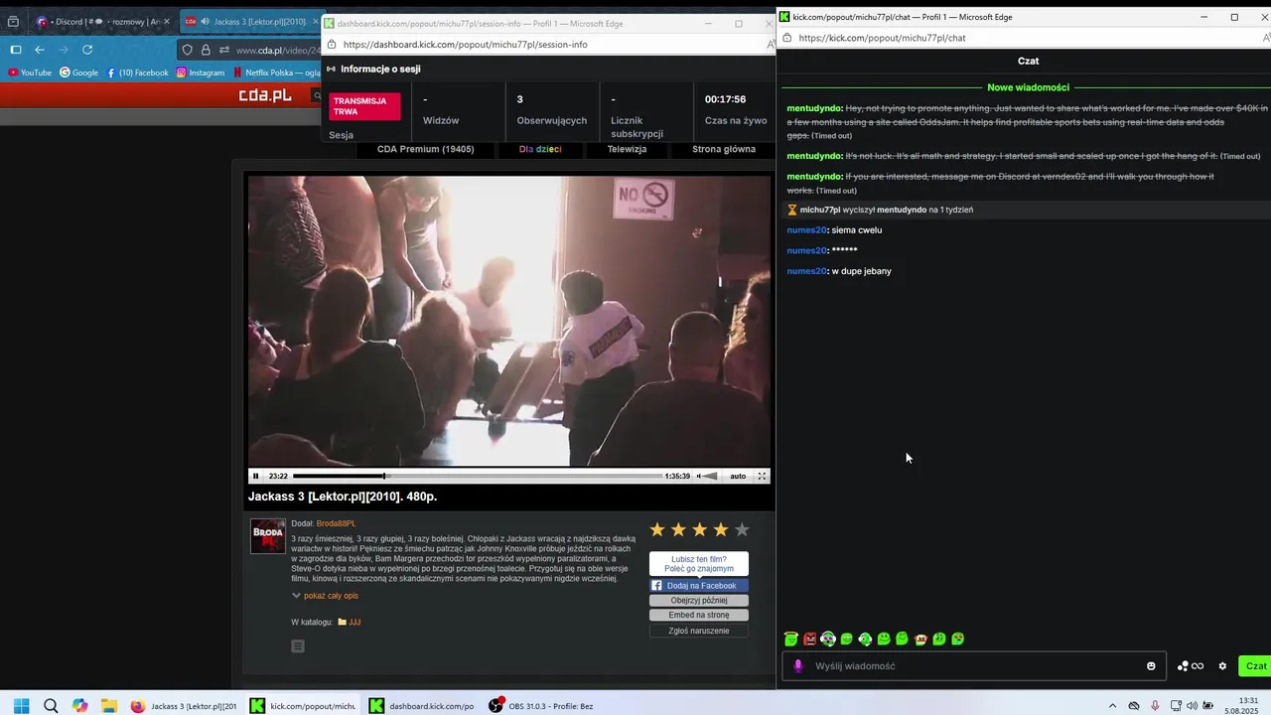Click the Dodaj na Facebook button

pyautogui.click(x=699, y=586)
